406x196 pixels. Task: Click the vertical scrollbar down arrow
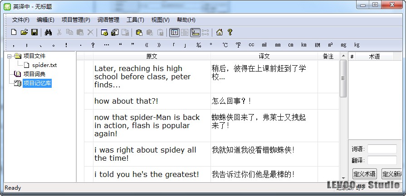(x=343, y=178)
